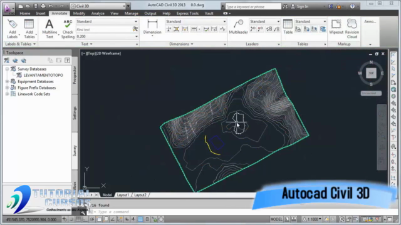Open the Civil 3D workspace dropdown
The image size is (401, 225).
(98, 6)
